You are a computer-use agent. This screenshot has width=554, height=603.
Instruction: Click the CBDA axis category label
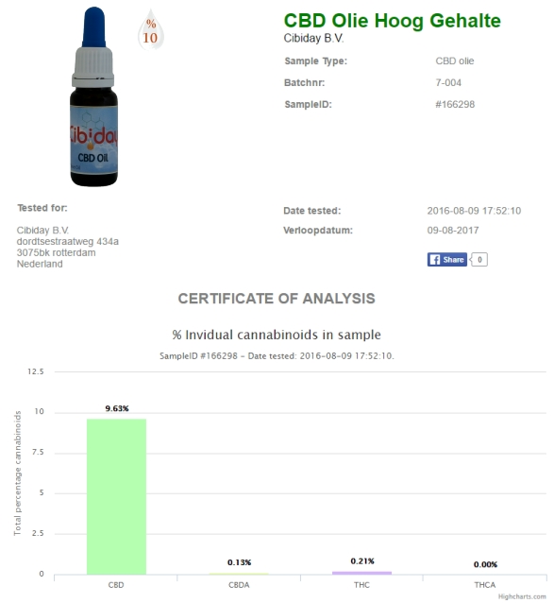point(239,585)
